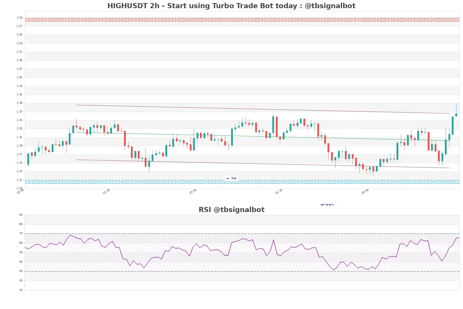This screenshot has height=309, width=463.
Task: Click the RSI 70 axis label
Action: coord(21,234)
